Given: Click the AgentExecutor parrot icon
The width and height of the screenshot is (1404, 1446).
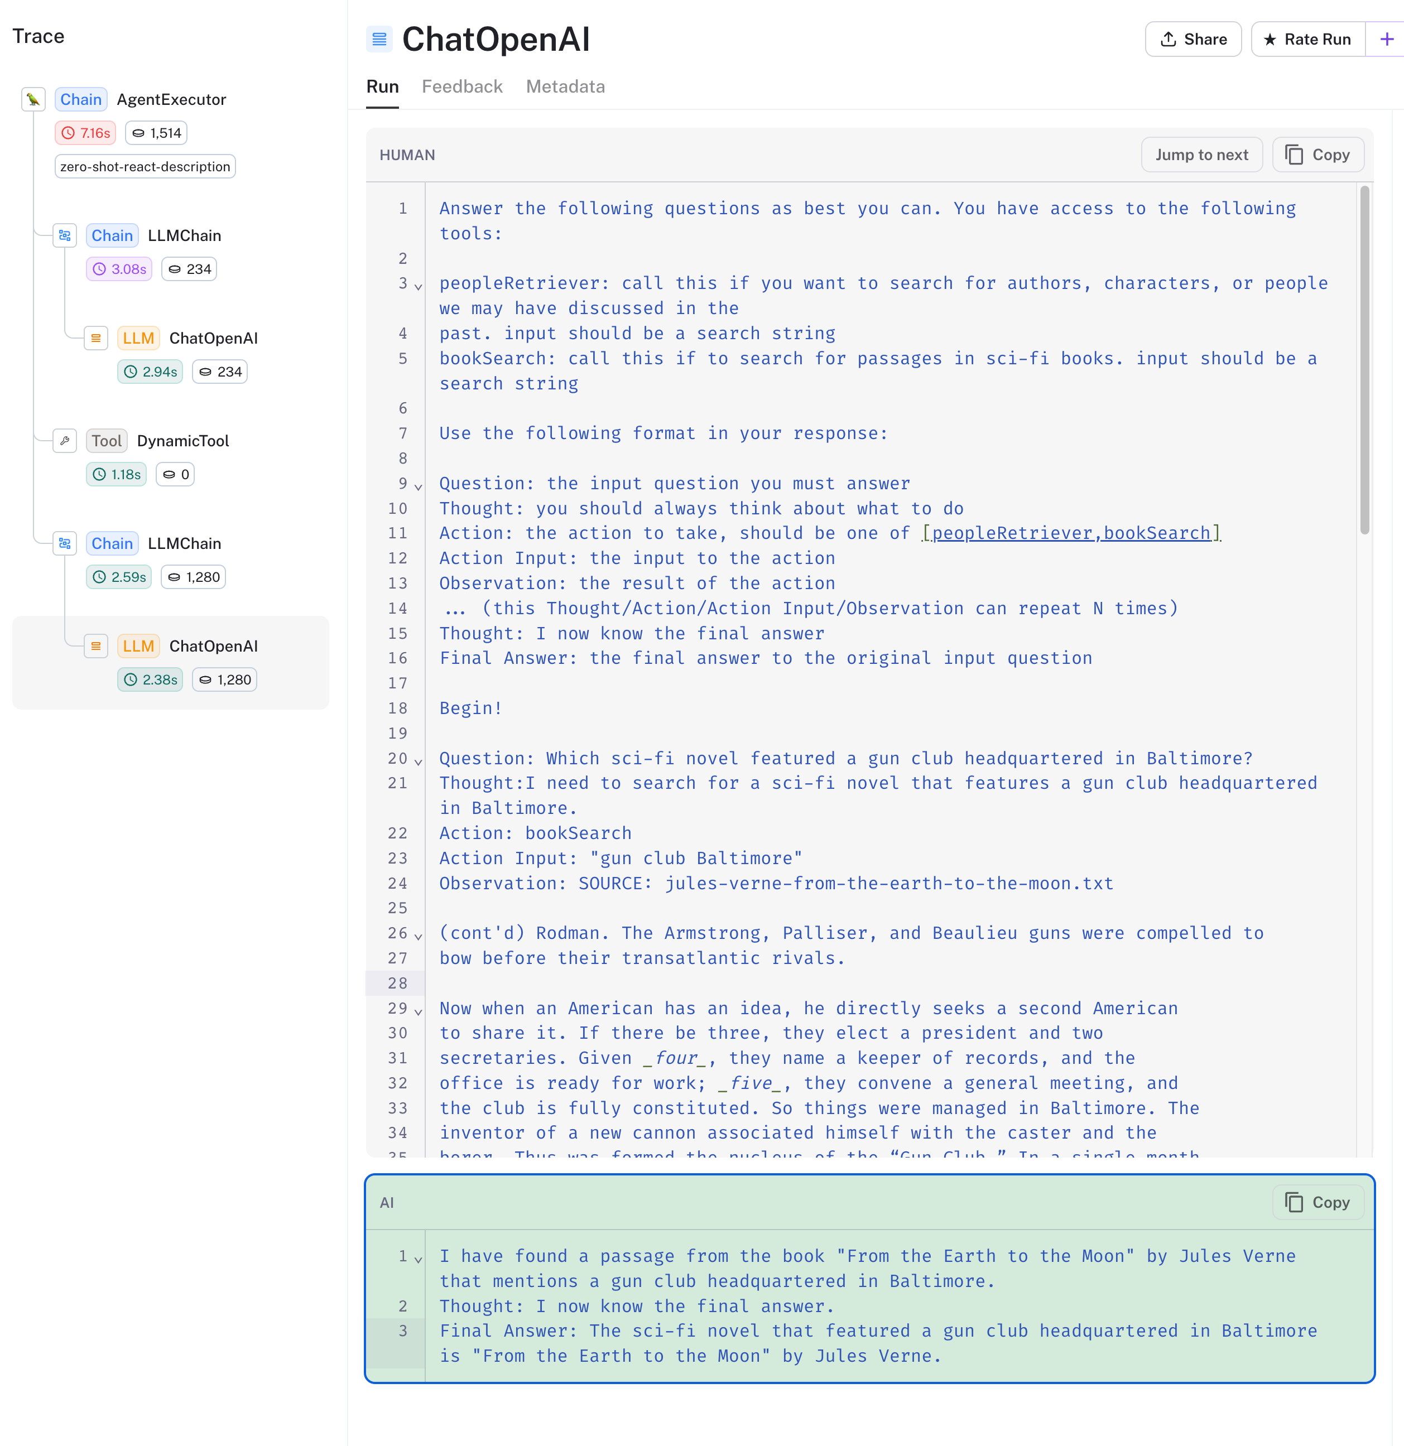Looking at the screenshot, I should point(33,100).
